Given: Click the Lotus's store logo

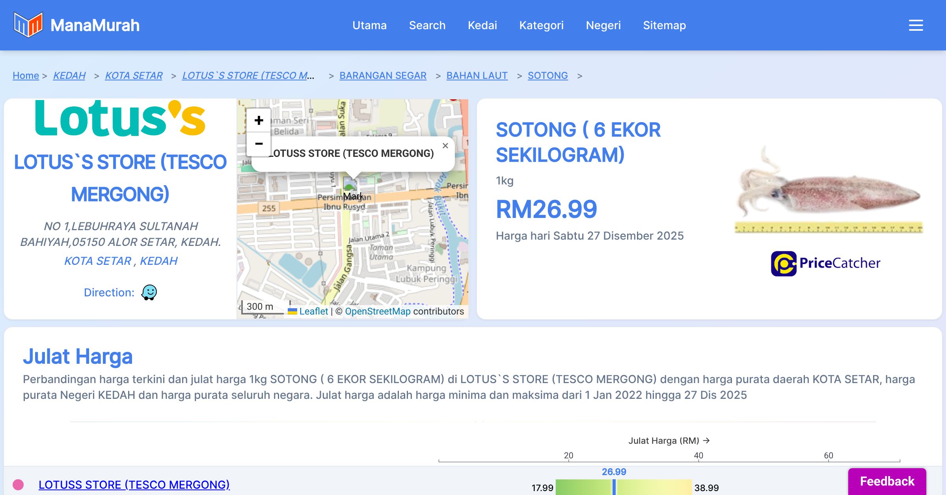Looking at the screenshot, I should click(120, 119).
